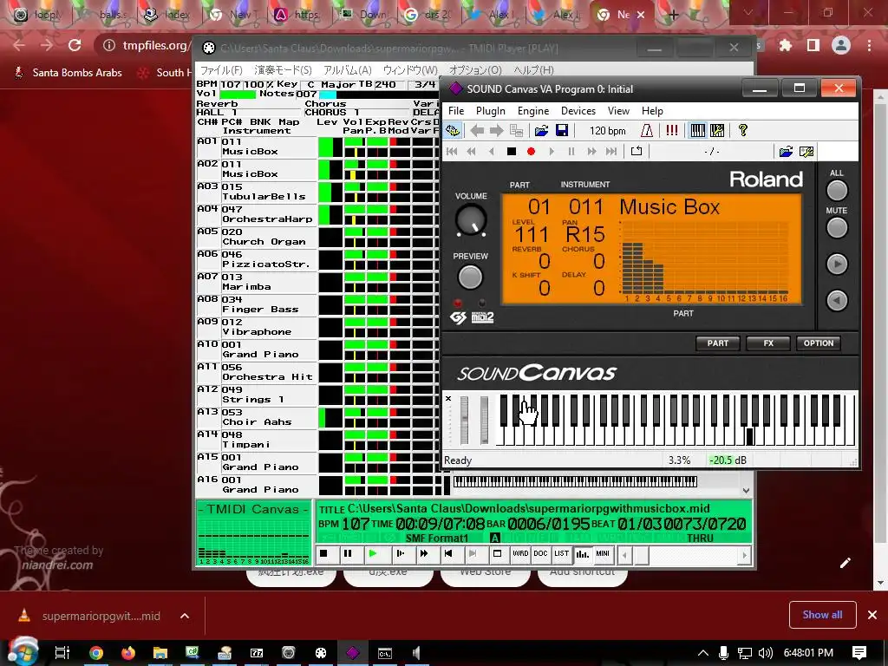Toggle the WRD view in TMIDI
Screen dimensions: 888x666
tap(520, 553)
